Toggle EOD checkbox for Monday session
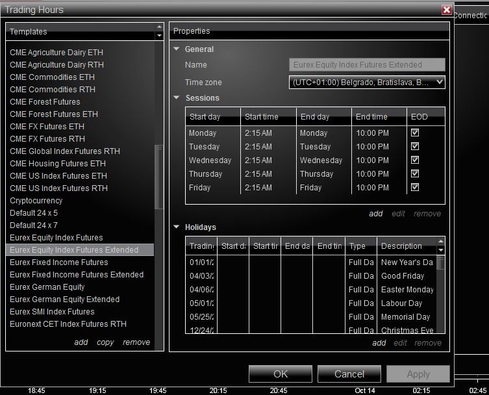This screenshot has width=489, height=395. point(415,133)
